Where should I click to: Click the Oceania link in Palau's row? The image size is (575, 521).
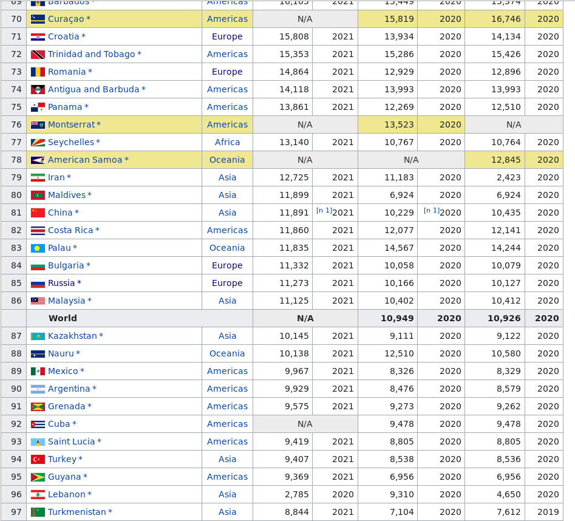coord(227,248)
